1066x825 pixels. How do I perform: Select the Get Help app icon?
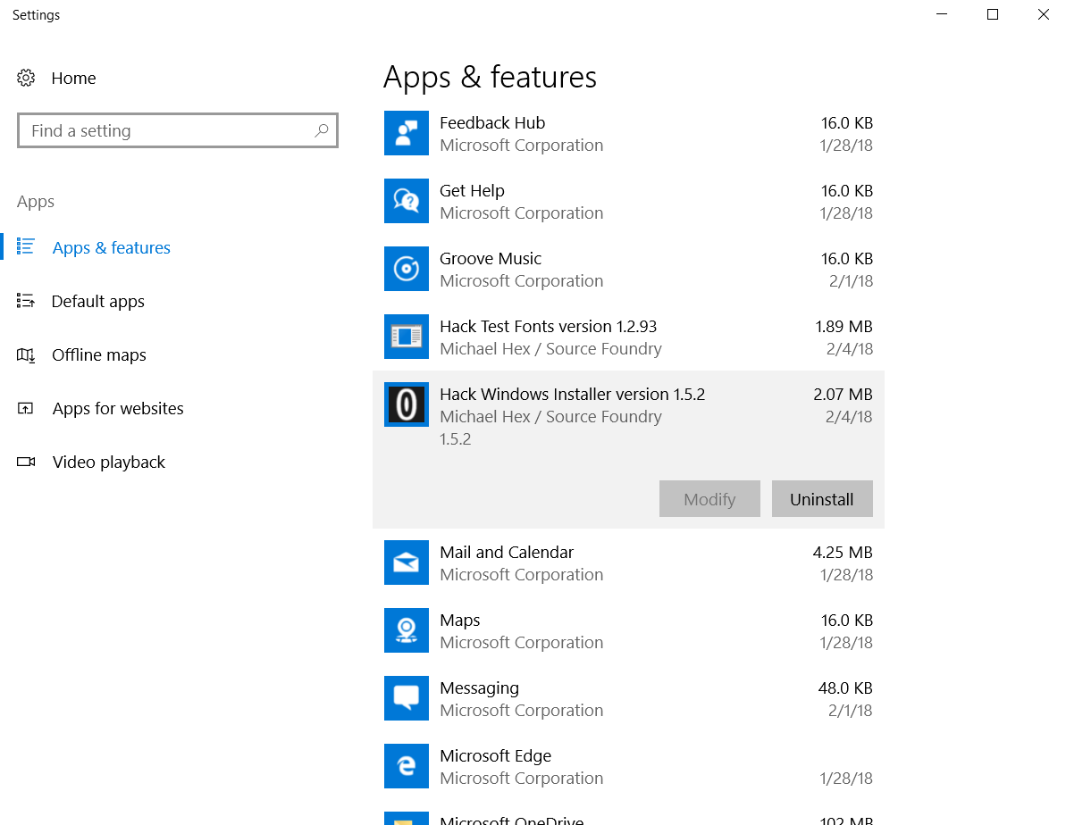[407, 201]
